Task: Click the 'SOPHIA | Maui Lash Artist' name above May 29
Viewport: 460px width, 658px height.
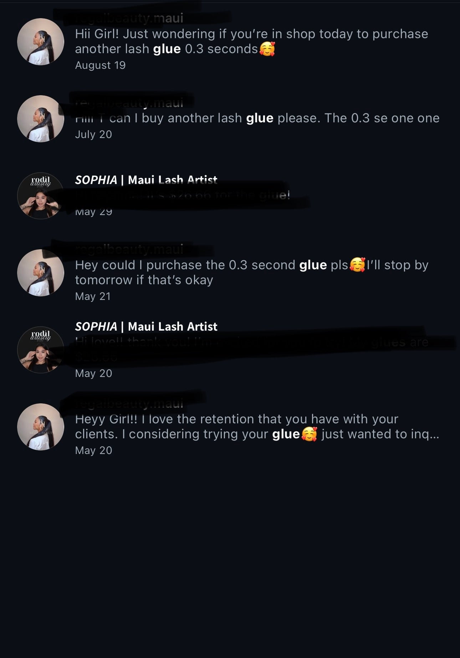Action: (146, 180)
